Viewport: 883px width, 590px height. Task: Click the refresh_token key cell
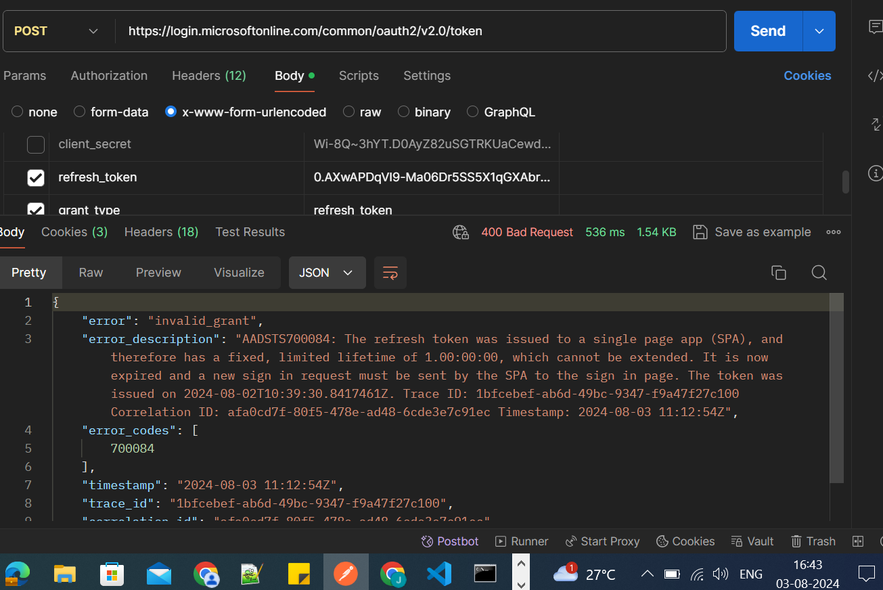pos(177,177)
